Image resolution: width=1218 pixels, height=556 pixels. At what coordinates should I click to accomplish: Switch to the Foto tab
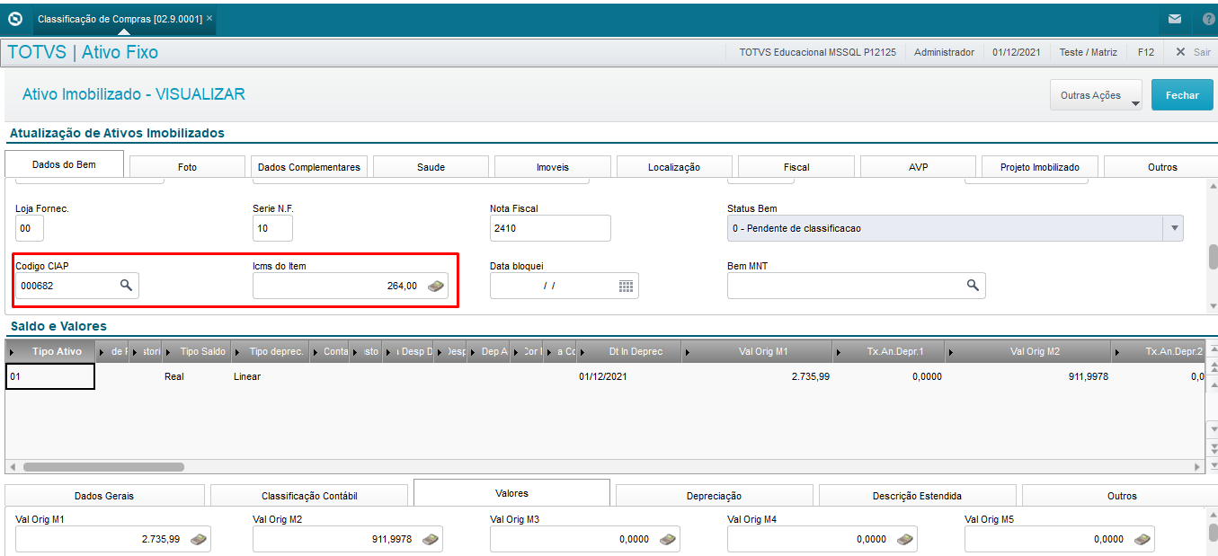(187, 167)
